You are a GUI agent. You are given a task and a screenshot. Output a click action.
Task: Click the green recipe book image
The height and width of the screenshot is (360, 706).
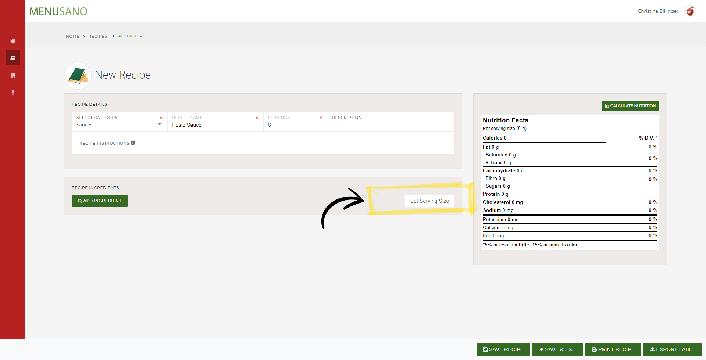click(x=78, y=76)
